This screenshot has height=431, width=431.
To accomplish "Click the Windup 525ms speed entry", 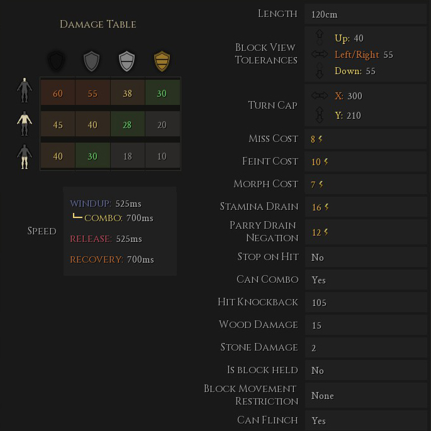I will (x=106, y=204).
